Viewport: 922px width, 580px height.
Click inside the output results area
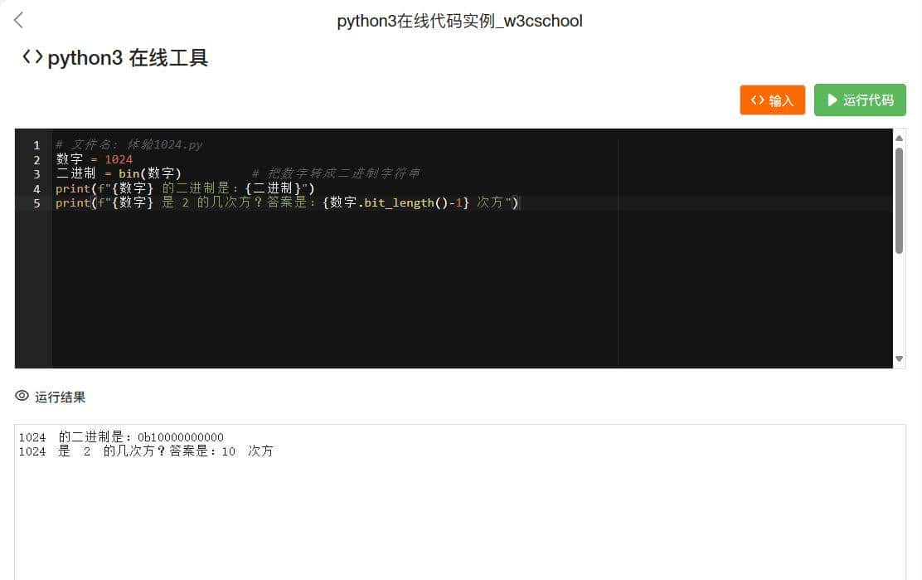(x=456, y=498)
